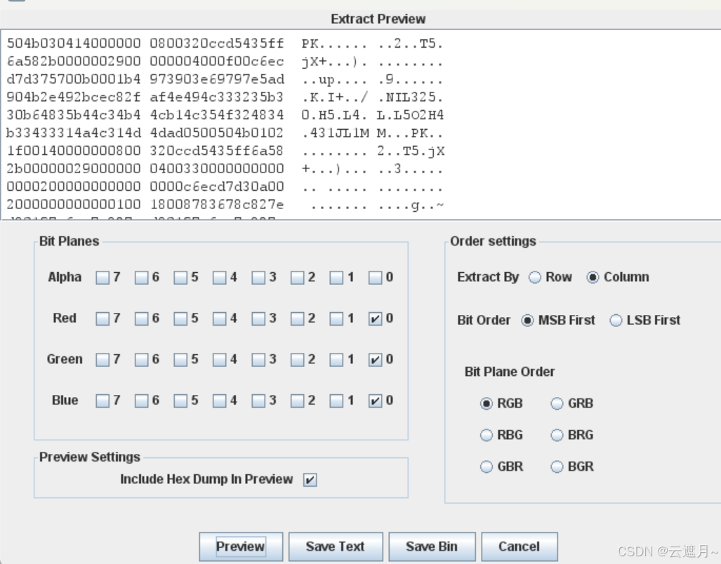Check Blue bit plane 4

click(x=219, y=401)
